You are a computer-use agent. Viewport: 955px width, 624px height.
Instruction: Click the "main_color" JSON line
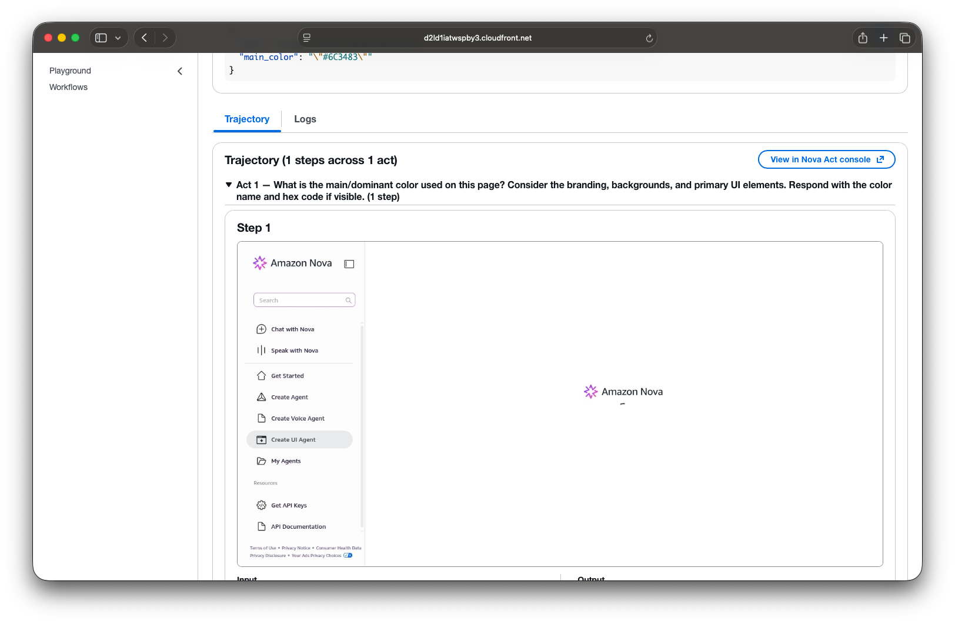[x=306, y=57]
